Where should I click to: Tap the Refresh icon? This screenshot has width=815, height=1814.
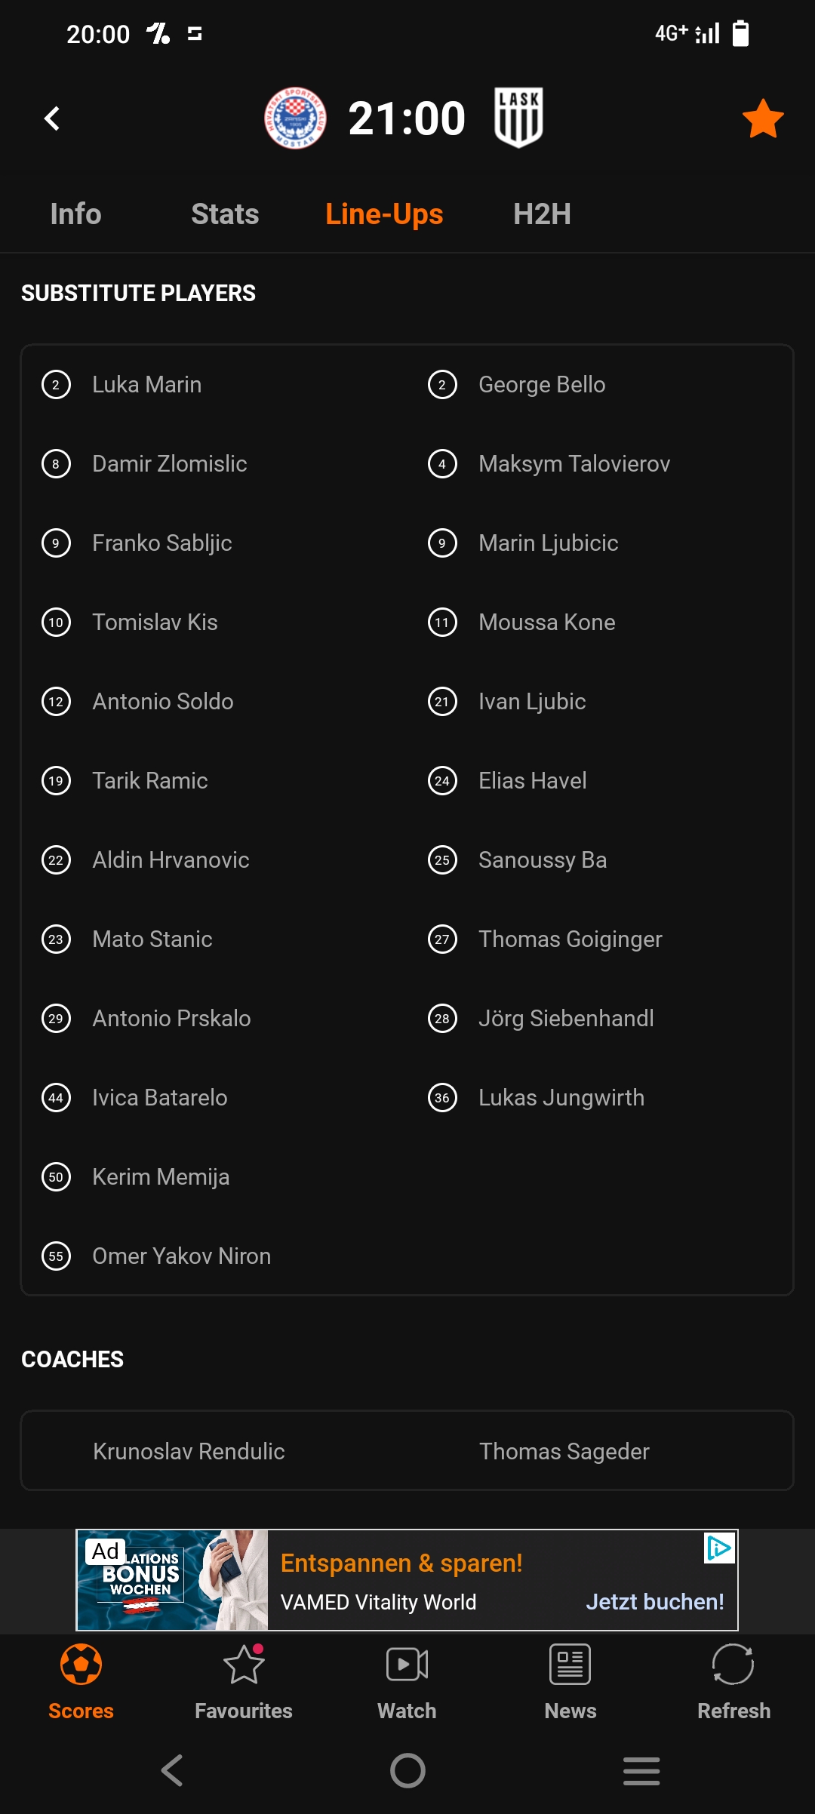733,1665
